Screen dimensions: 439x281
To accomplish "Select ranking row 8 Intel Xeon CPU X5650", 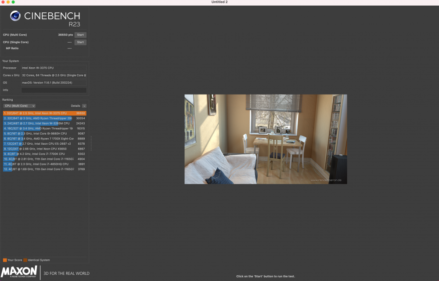I will pyautogui.click(x=44, y=149).
